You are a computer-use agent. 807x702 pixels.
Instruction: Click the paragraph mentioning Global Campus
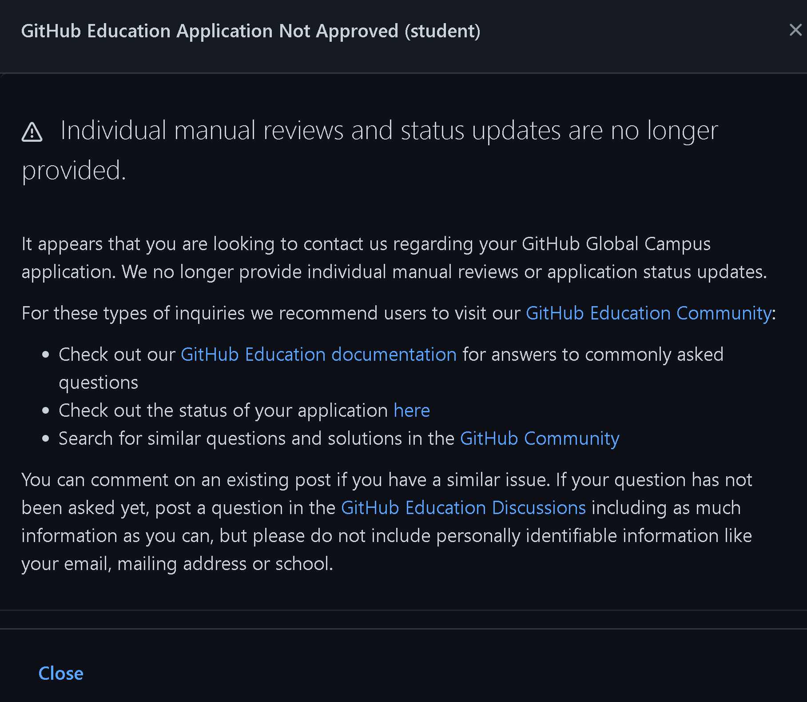tap(394, 258)
